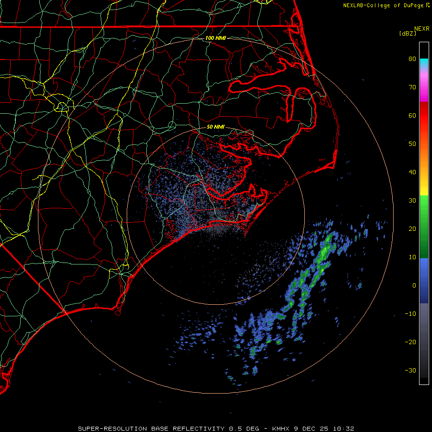Click the -30 dBZ scale value
The width and height of the screenshot is (432, 432).
[410, 371]
